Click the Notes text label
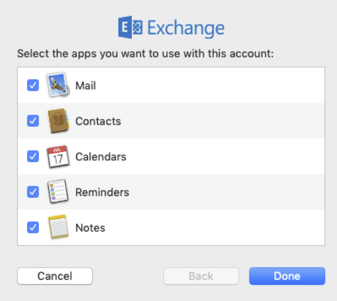The image size is (337, 301). pyautogui.click(x=90, y=227)
